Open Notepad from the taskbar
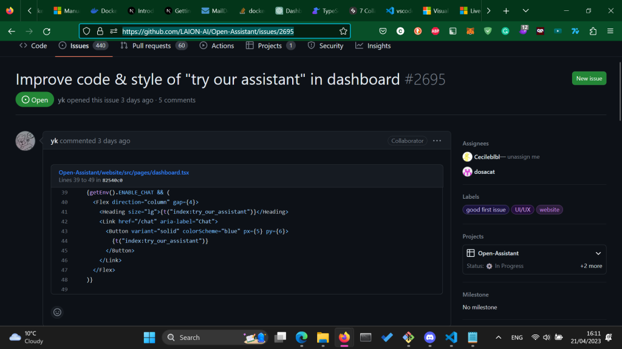The width and height of the screenshot is (622, 349). tap(473, 337)
